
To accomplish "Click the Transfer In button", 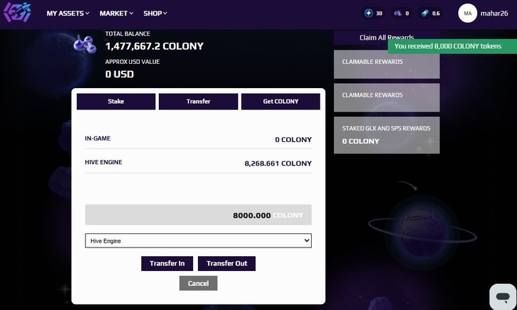I will [167, 264].
